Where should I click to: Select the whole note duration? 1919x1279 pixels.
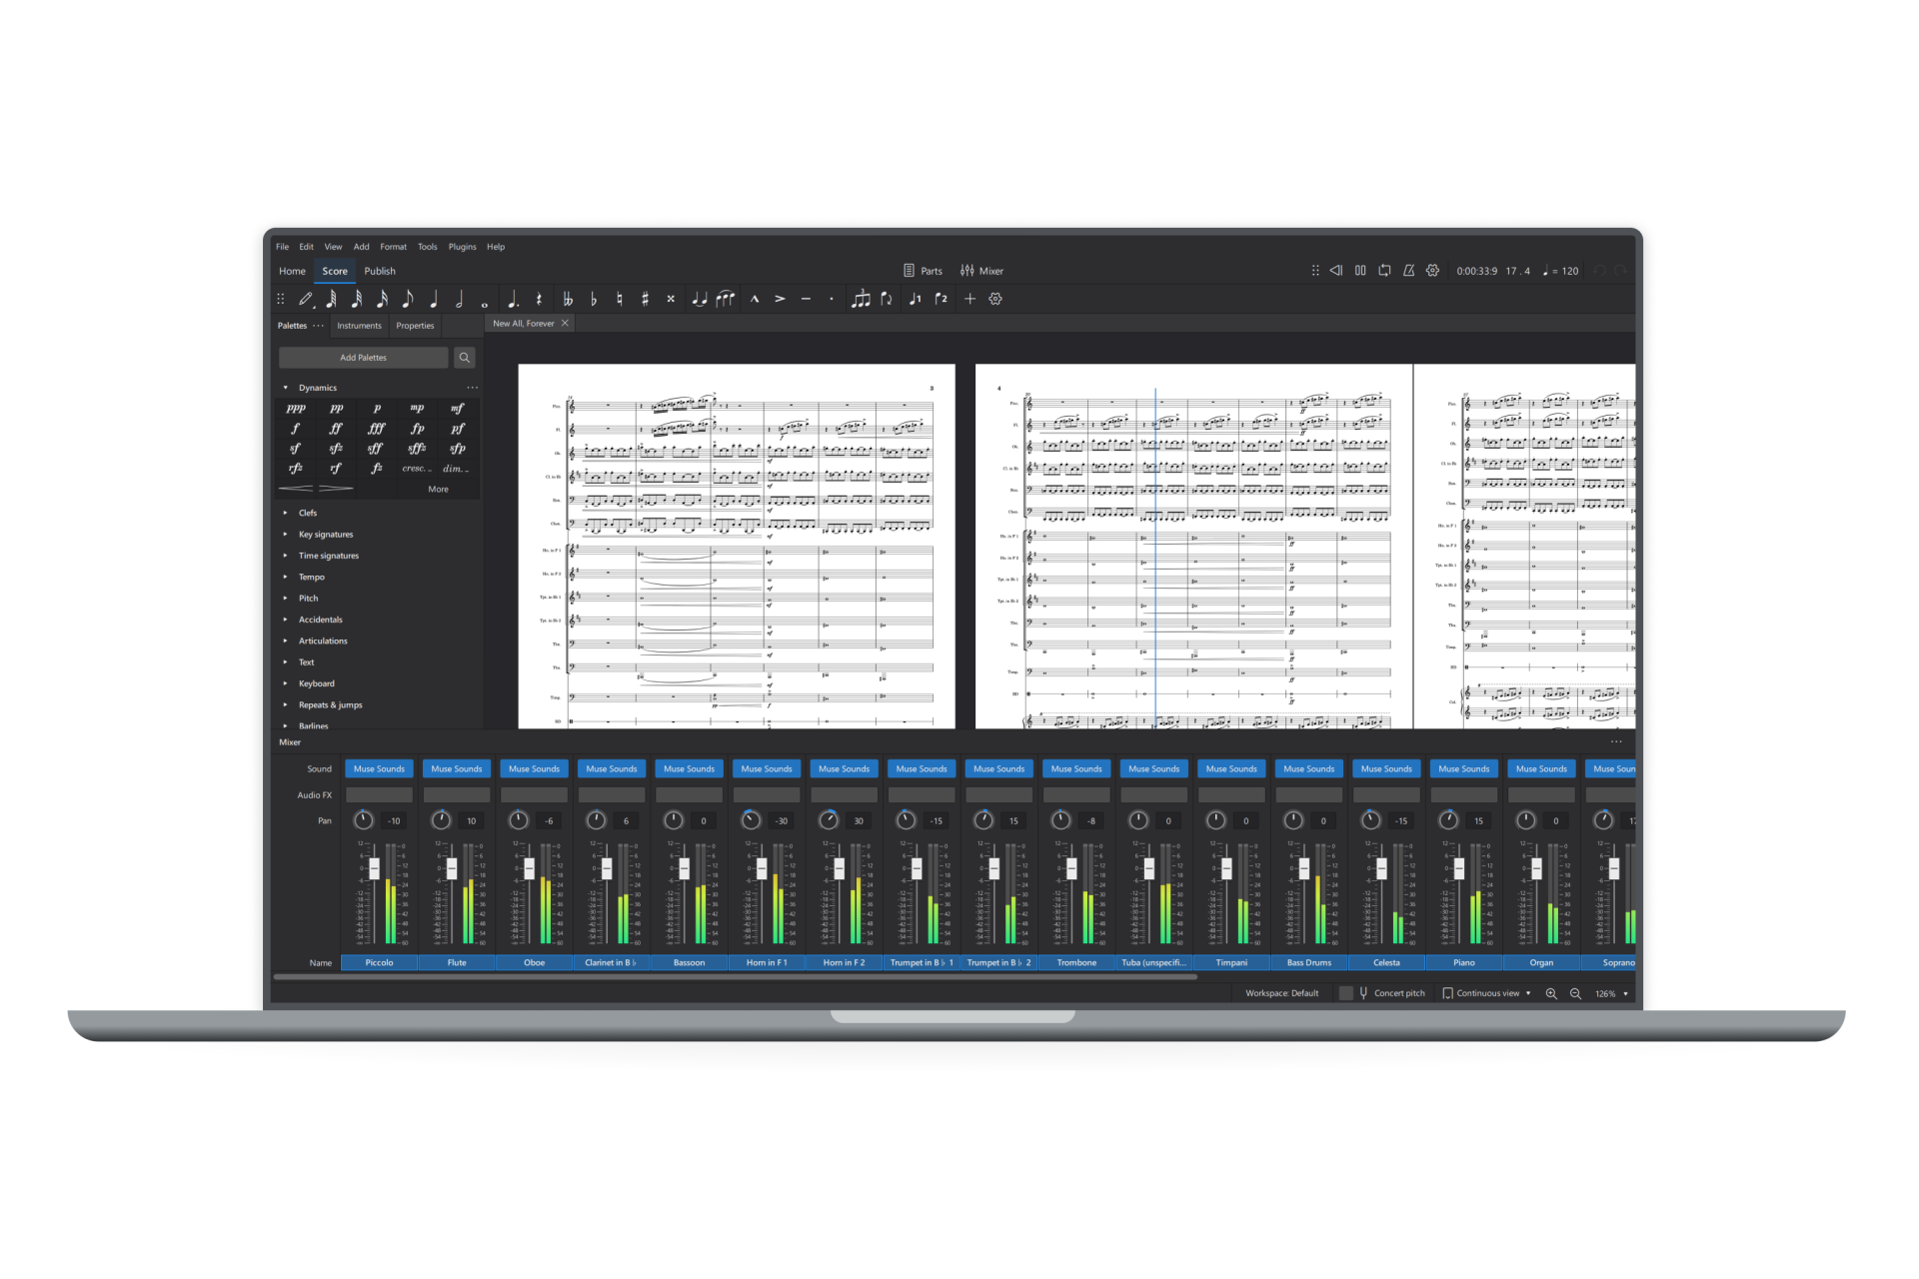coord(484,299)
